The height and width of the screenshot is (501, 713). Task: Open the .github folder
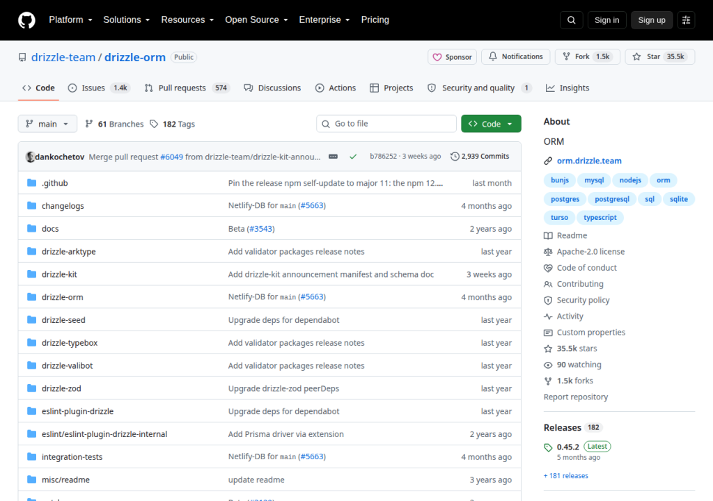coord(54,183)
